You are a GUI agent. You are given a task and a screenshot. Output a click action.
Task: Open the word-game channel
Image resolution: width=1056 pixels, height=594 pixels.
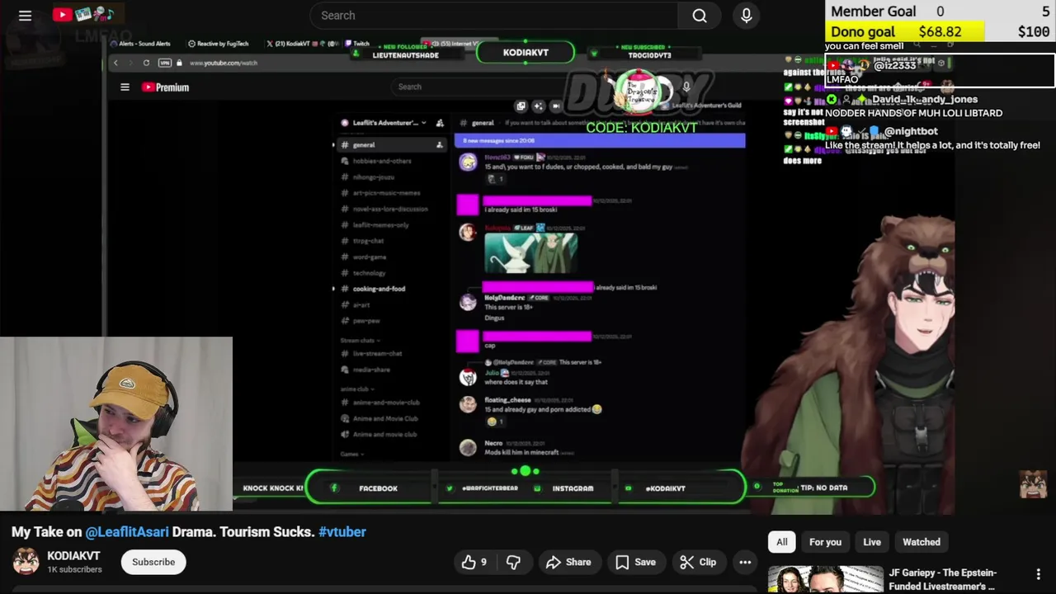pyautogui.click(x=370, y=257)
